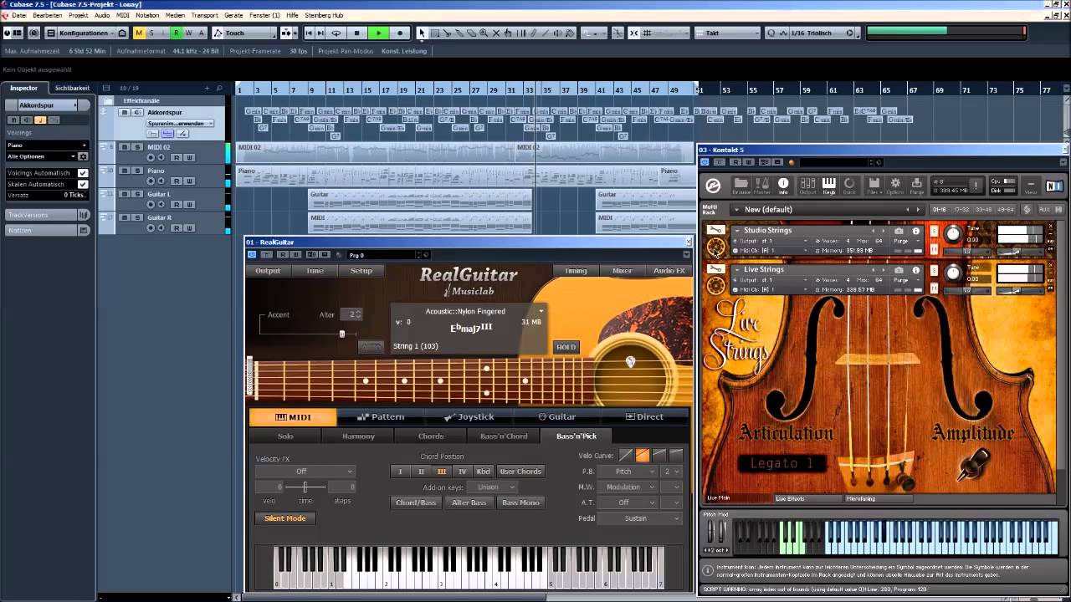Click the Kontakt logo icon
The width and height of the screenshot is (1071, 602).
[713, 186]
